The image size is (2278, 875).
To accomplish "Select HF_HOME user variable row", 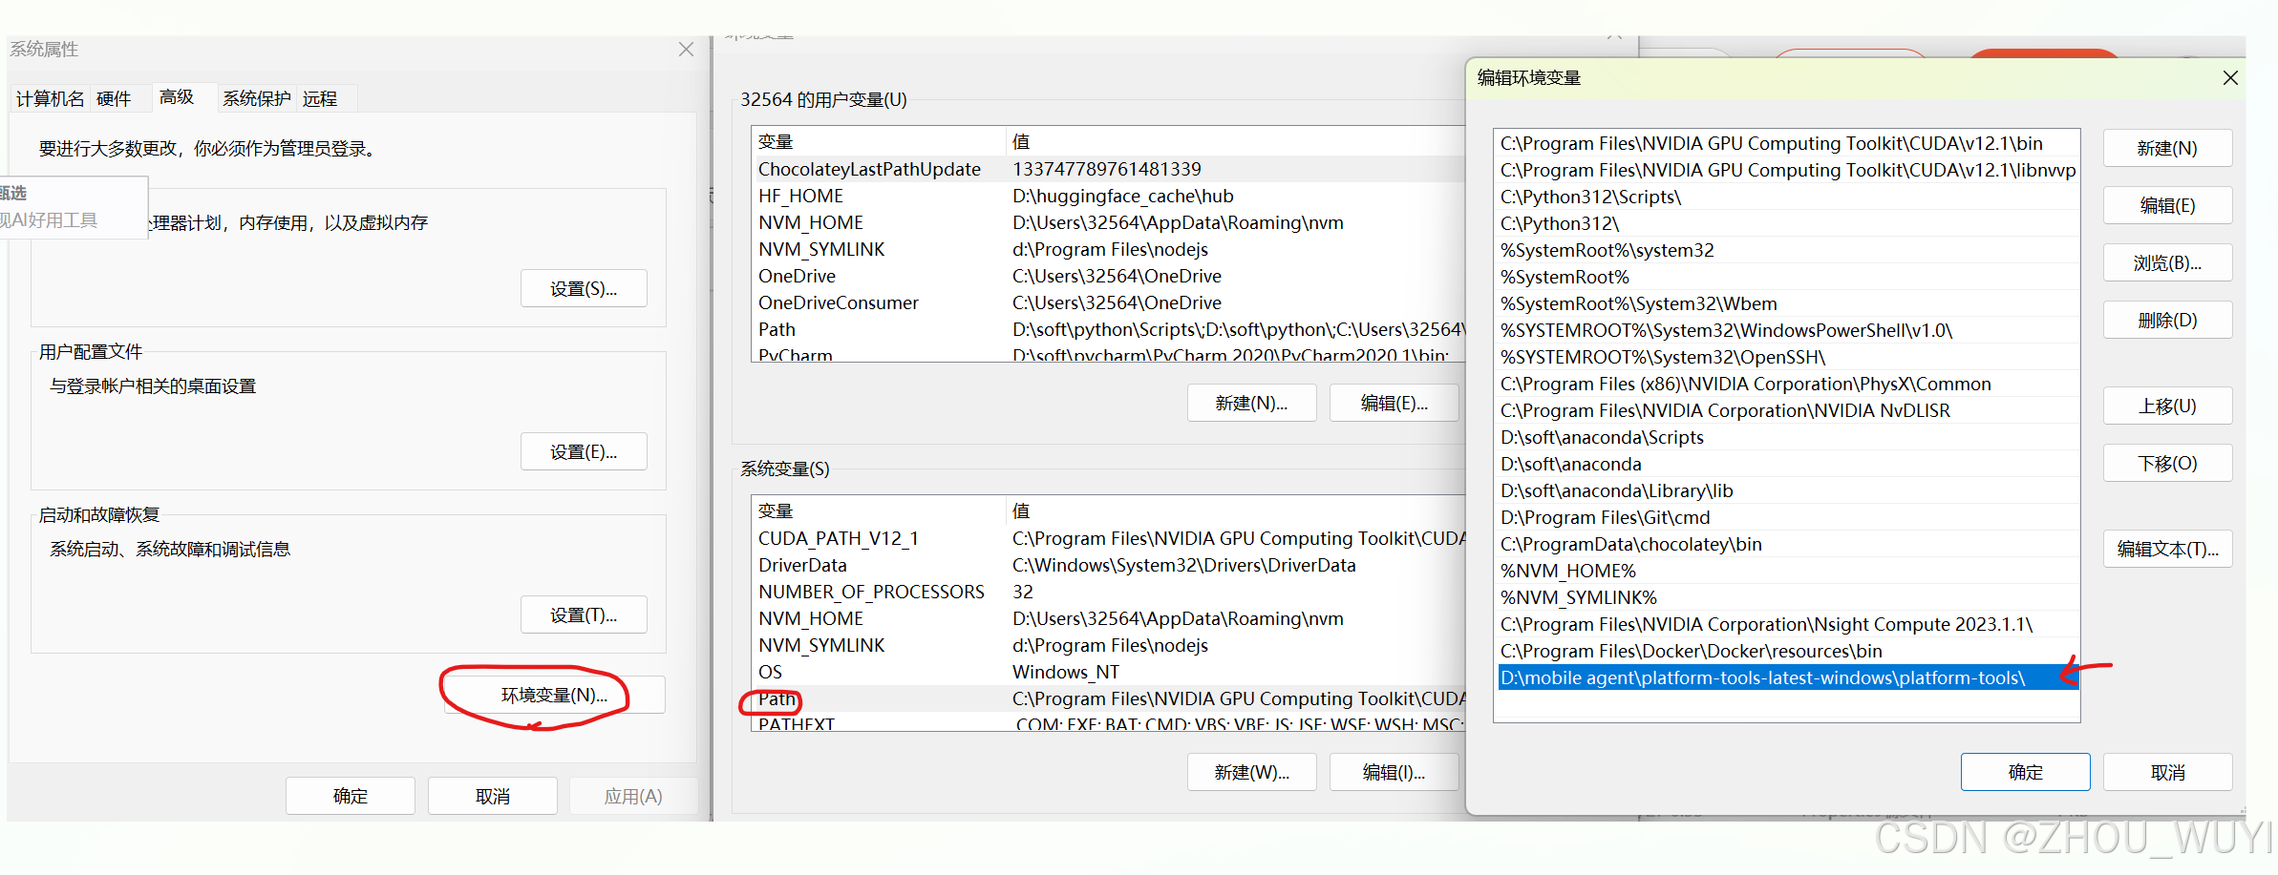I will click(x=1108, y=196).
